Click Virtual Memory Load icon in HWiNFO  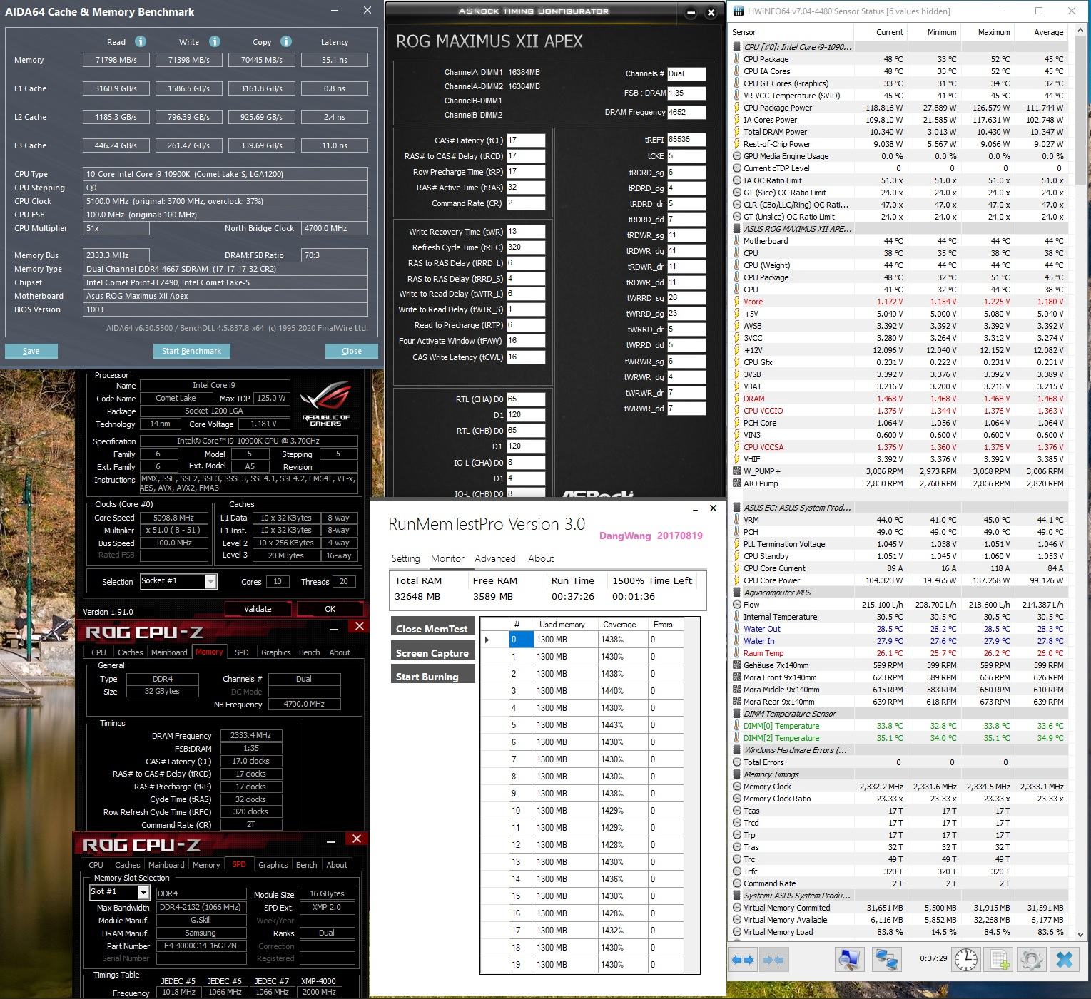(x=737, y=932)
